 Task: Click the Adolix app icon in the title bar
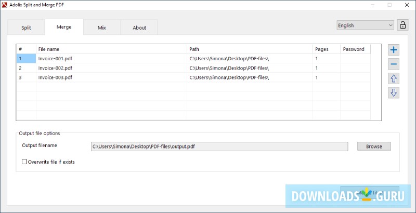point(4,5)
